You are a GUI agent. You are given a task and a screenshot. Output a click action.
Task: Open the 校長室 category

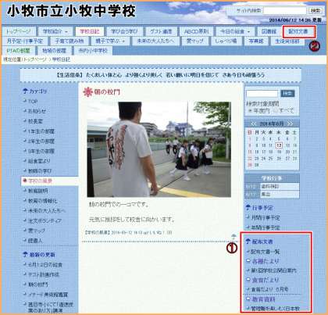(x=35, y=121)
